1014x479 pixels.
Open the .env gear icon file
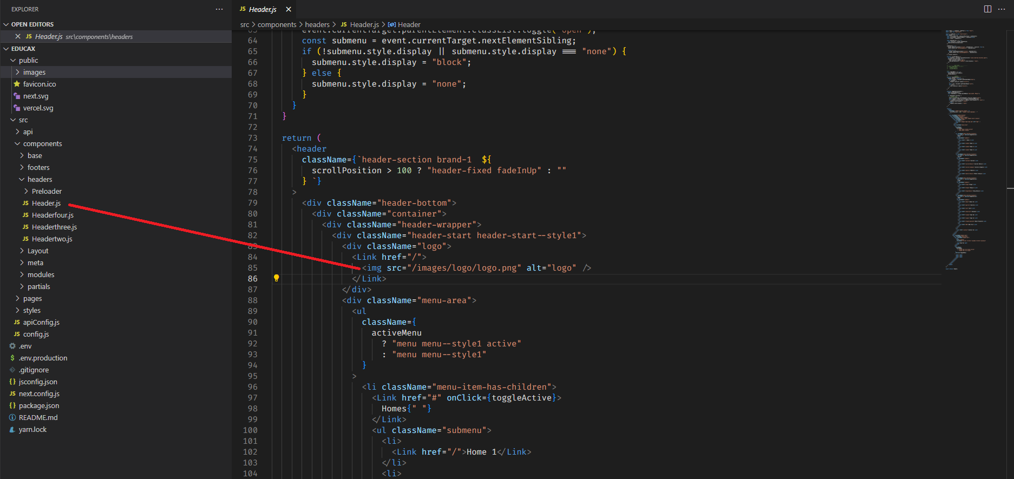click(x=25, y=346)
